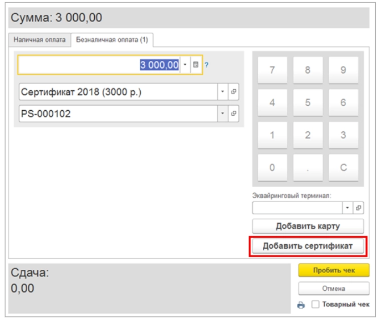Click Добавить карту button

[x=308, y=226]
